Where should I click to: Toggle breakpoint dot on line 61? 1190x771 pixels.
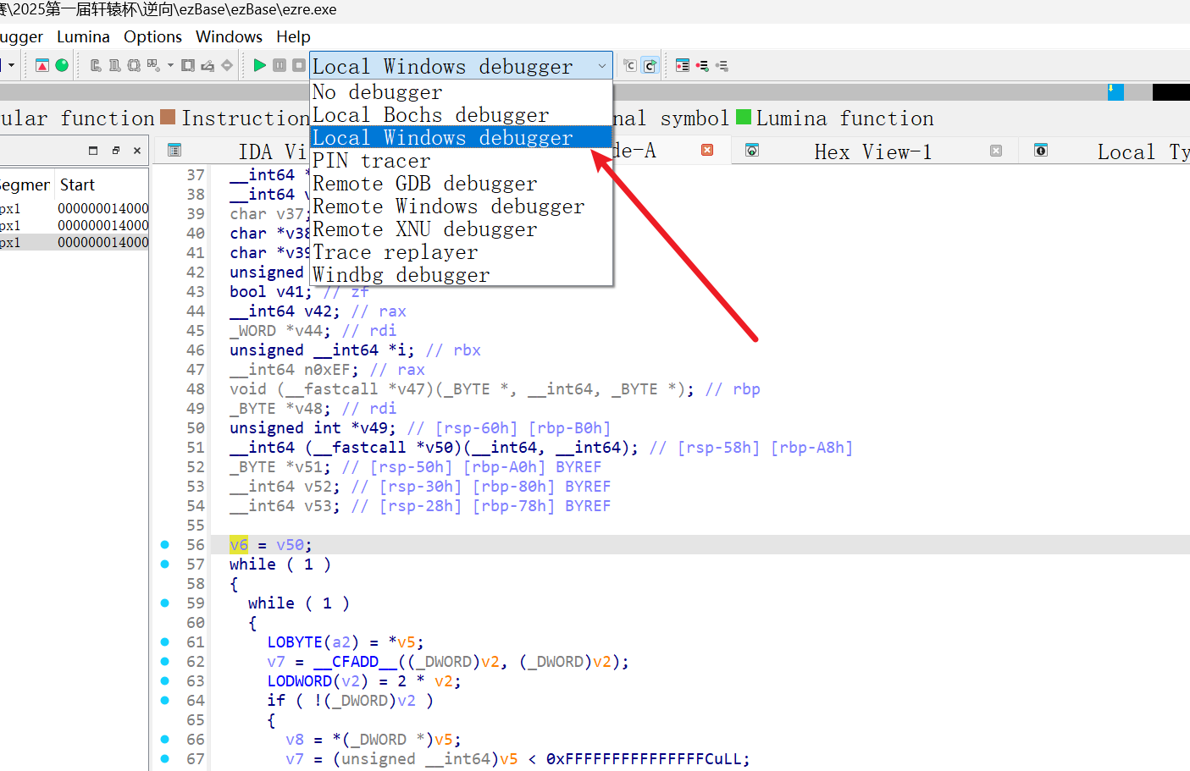(165, 642)
